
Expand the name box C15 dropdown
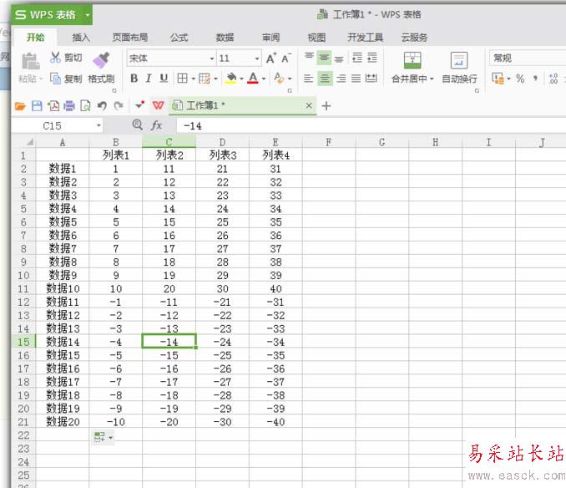[x=99, y=125]
